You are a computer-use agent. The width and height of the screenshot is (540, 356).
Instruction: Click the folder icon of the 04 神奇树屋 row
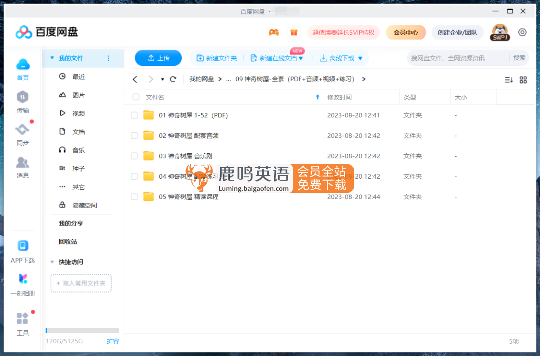click(148, 176)
